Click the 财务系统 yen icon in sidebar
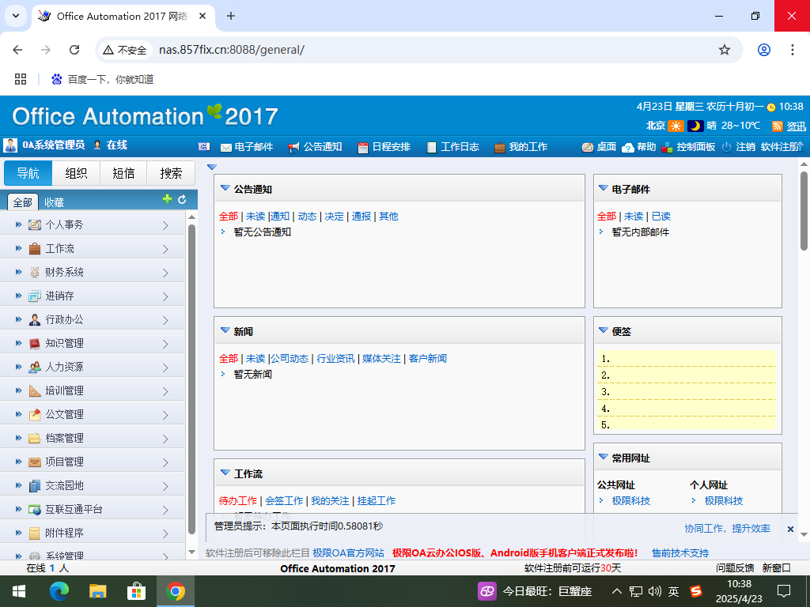Viewport: 810px width, 607px height. pos(35,272)
